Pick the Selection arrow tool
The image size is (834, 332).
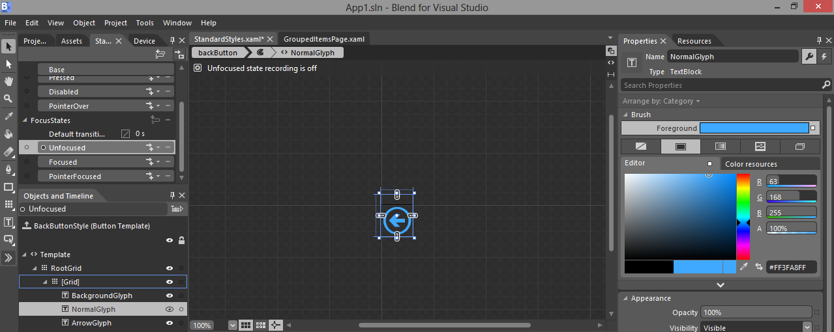pyautogui.click(x=8, y=46)
